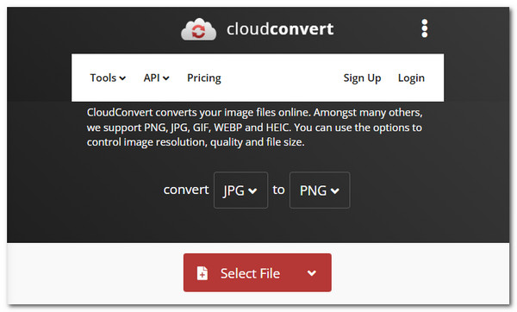Click the CloudConvert cloud logo icon
This screenshot has width=517, height=312.
coord(198,29)
